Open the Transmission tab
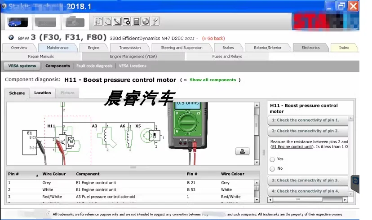372x220 pixels. [x=130, y=48]
